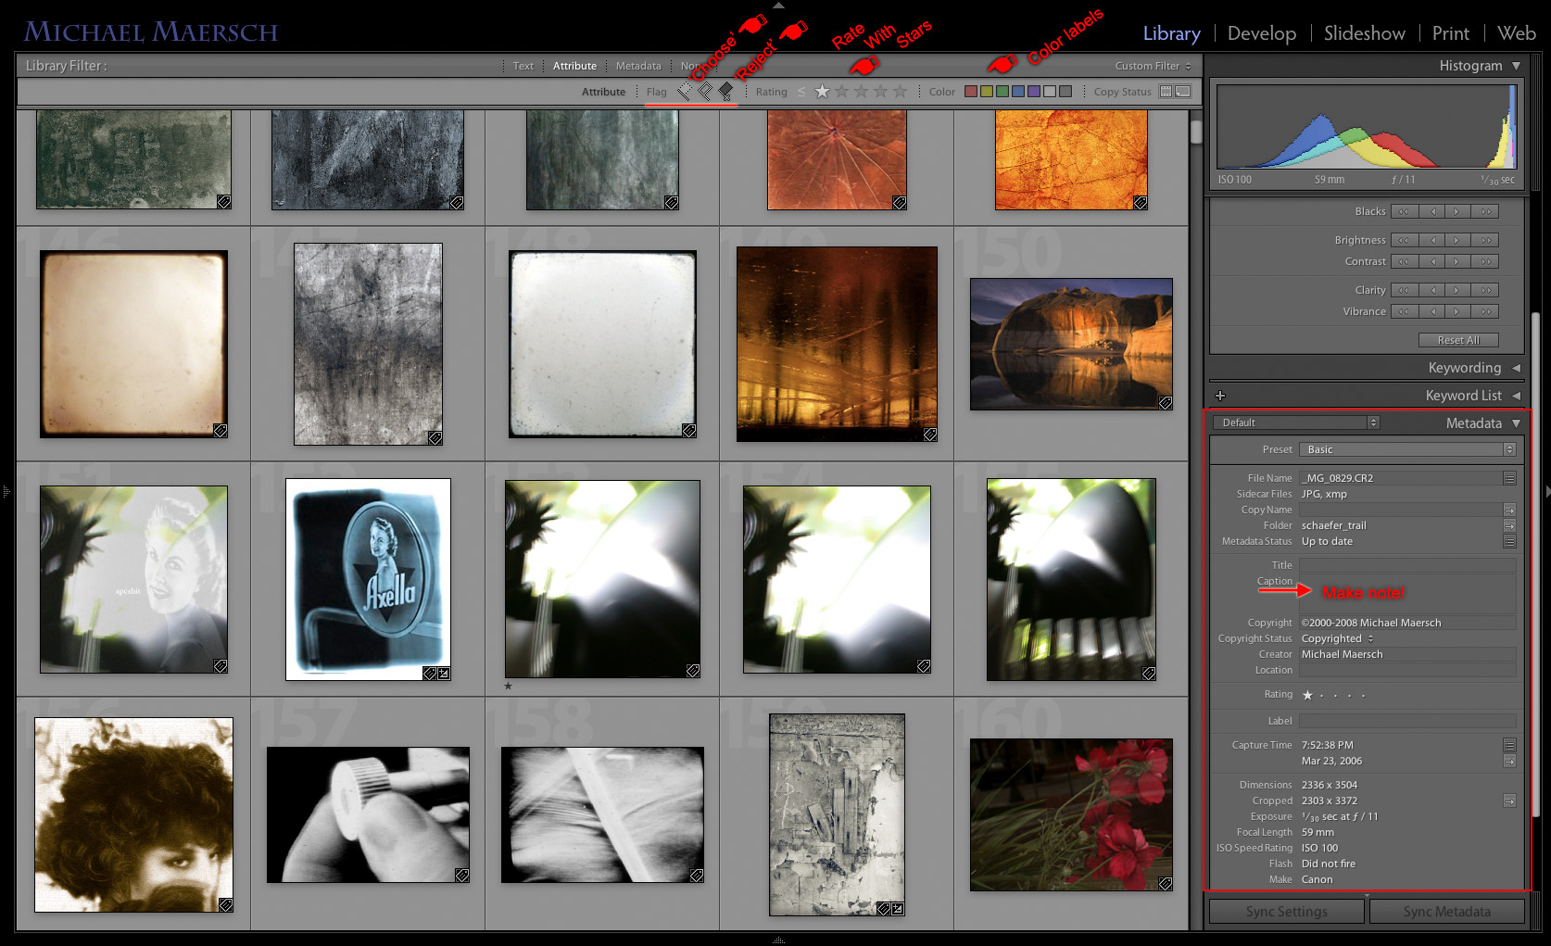Screen dimensions: 1551x946
Task: Open the Copyright Status dropdown showing Copyrighted
Action: click(1337, 638)
